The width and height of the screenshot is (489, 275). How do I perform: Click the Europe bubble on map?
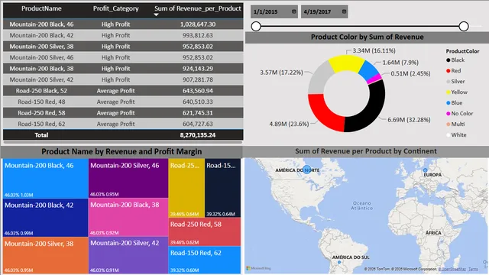click(425, 170)
